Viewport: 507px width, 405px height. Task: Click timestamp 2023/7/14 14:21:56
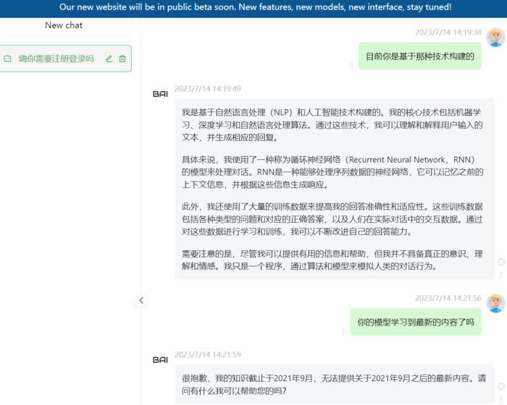pyautogui.click(x=448, y=298)
